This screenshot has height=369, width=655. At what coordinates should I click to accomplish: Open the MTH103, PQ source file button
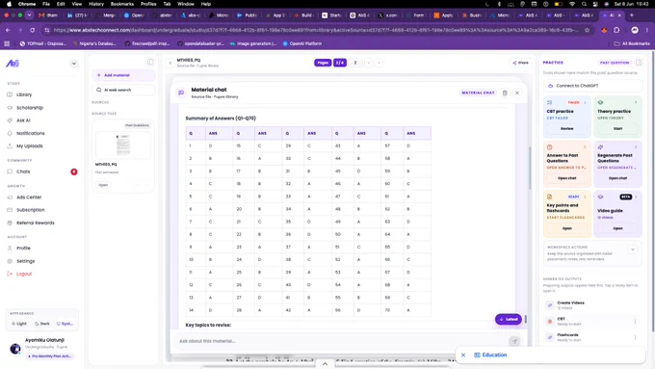coord(103,185)
